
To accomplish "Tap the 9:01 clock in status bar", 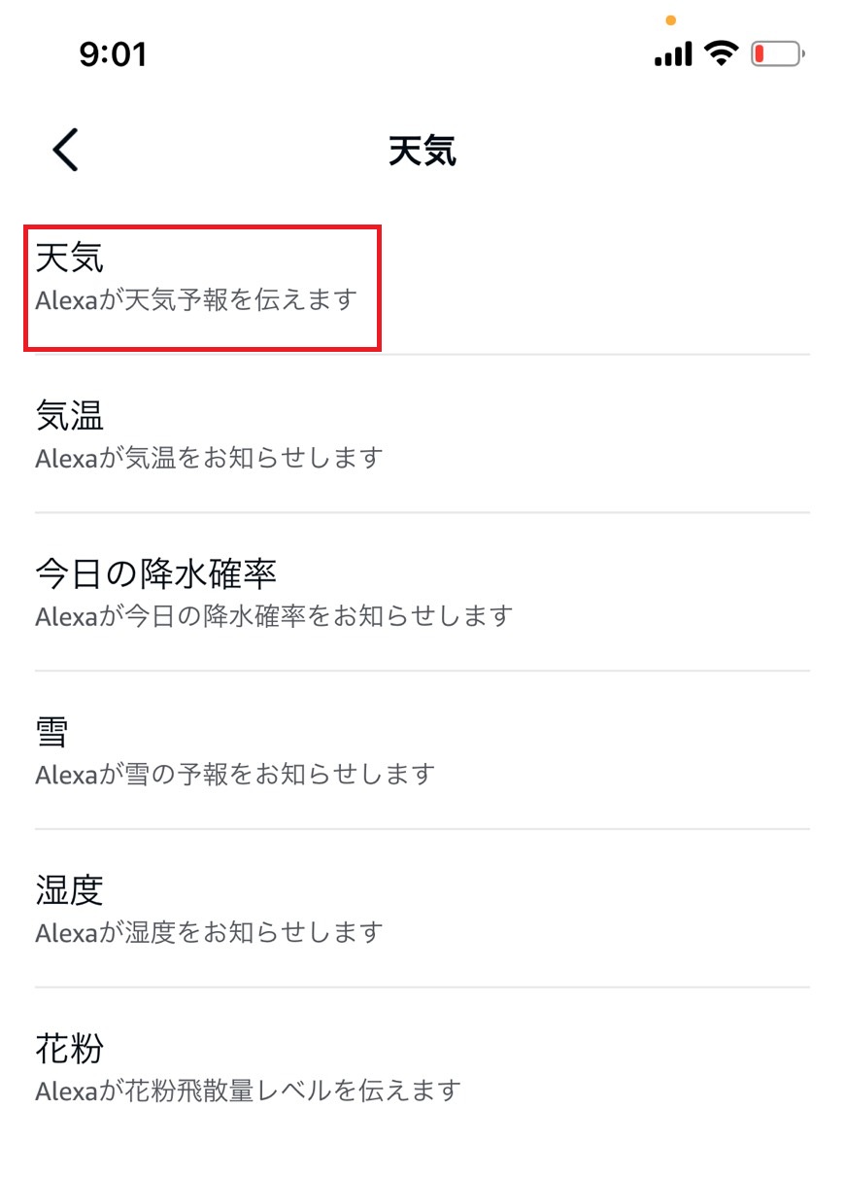I will click(113, 54).
